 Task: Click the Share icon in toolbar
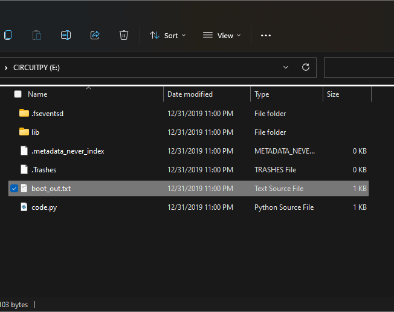tap(95, 35)
